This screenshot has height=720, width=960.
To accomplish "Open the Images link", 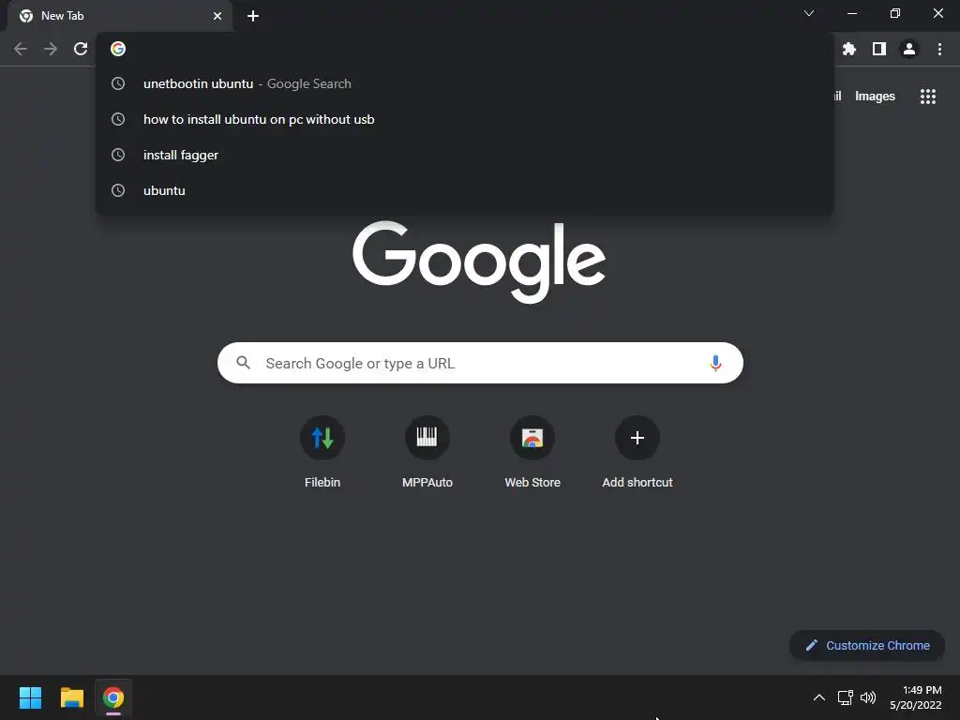I will [x=875, y=97].
